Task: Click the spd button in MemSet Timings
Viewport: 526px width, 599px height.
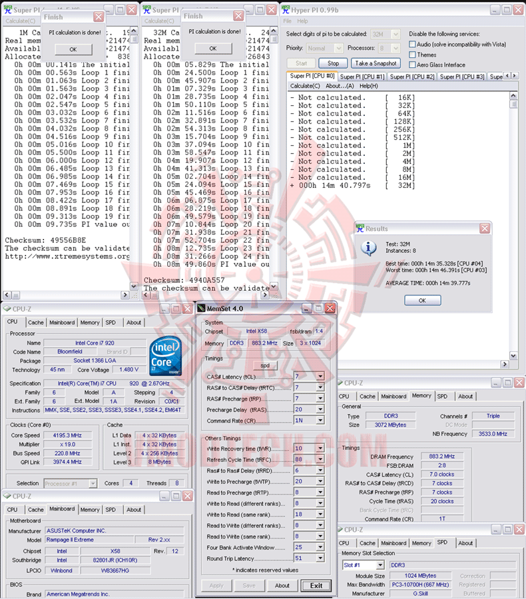Action: [265, 365]
